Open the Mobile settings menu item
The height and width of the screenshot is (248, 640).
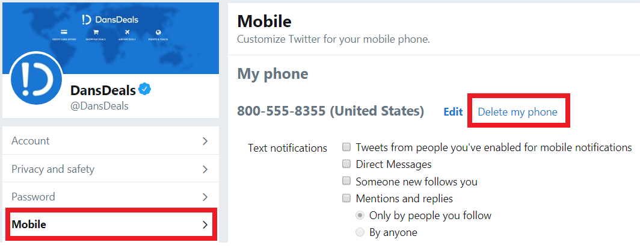pos(110,225)
